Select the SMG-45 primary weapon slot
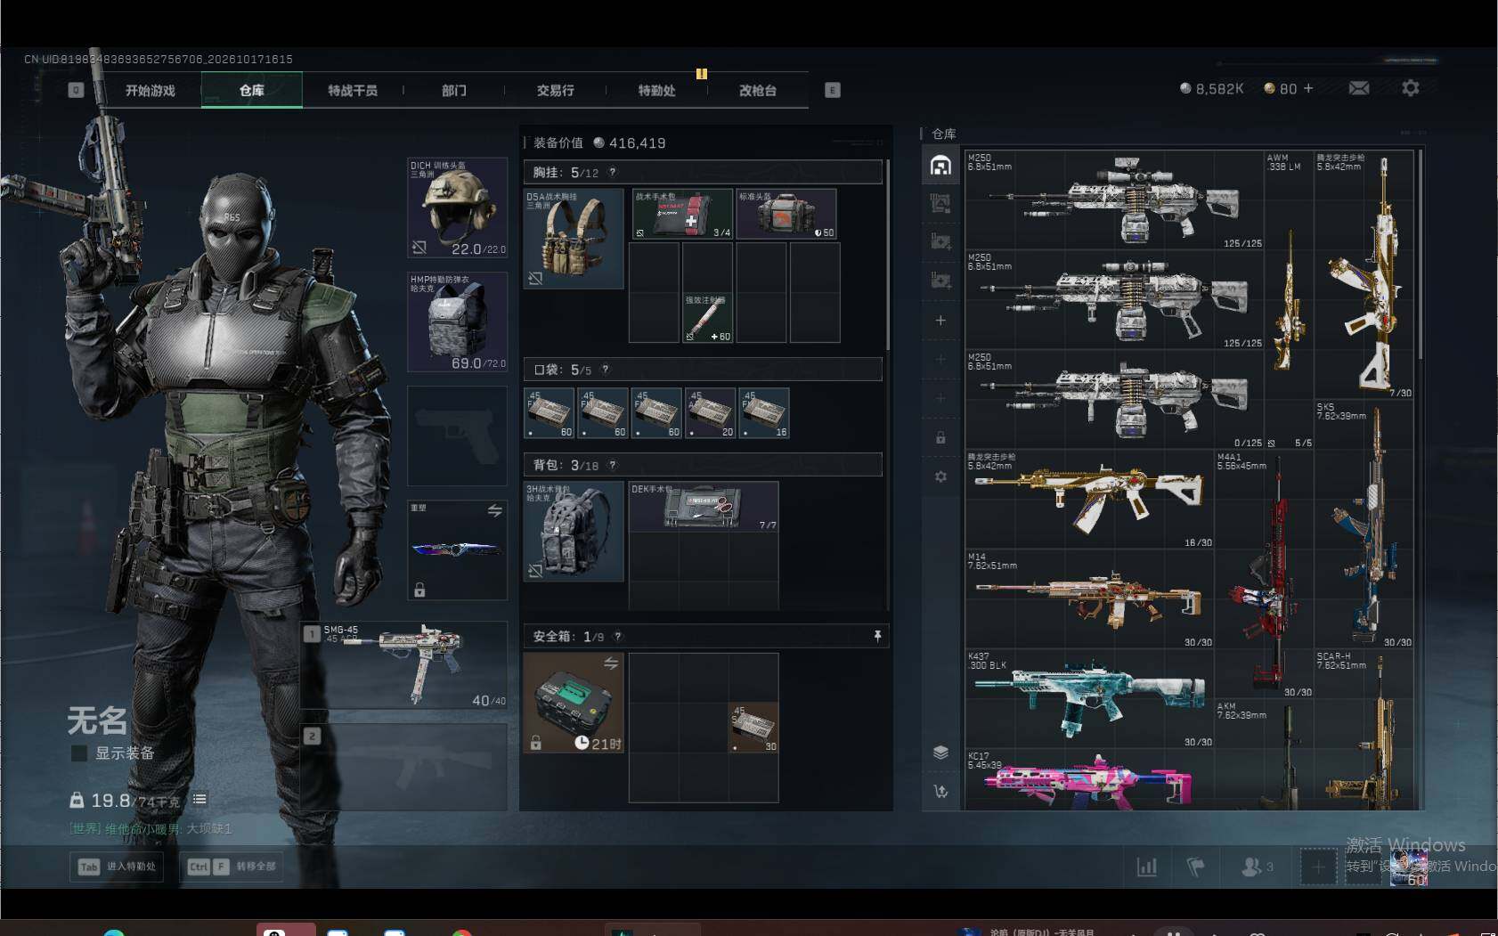Screen dimensions: 1498x936 404,665
